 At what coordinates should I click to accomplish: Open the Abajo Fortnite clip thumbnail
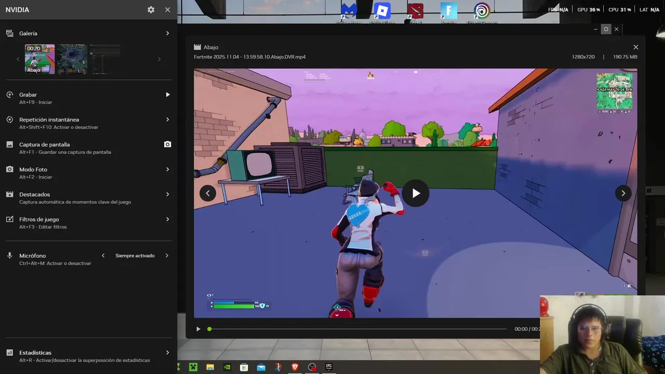pyautogui.click(x=40, y=59)
